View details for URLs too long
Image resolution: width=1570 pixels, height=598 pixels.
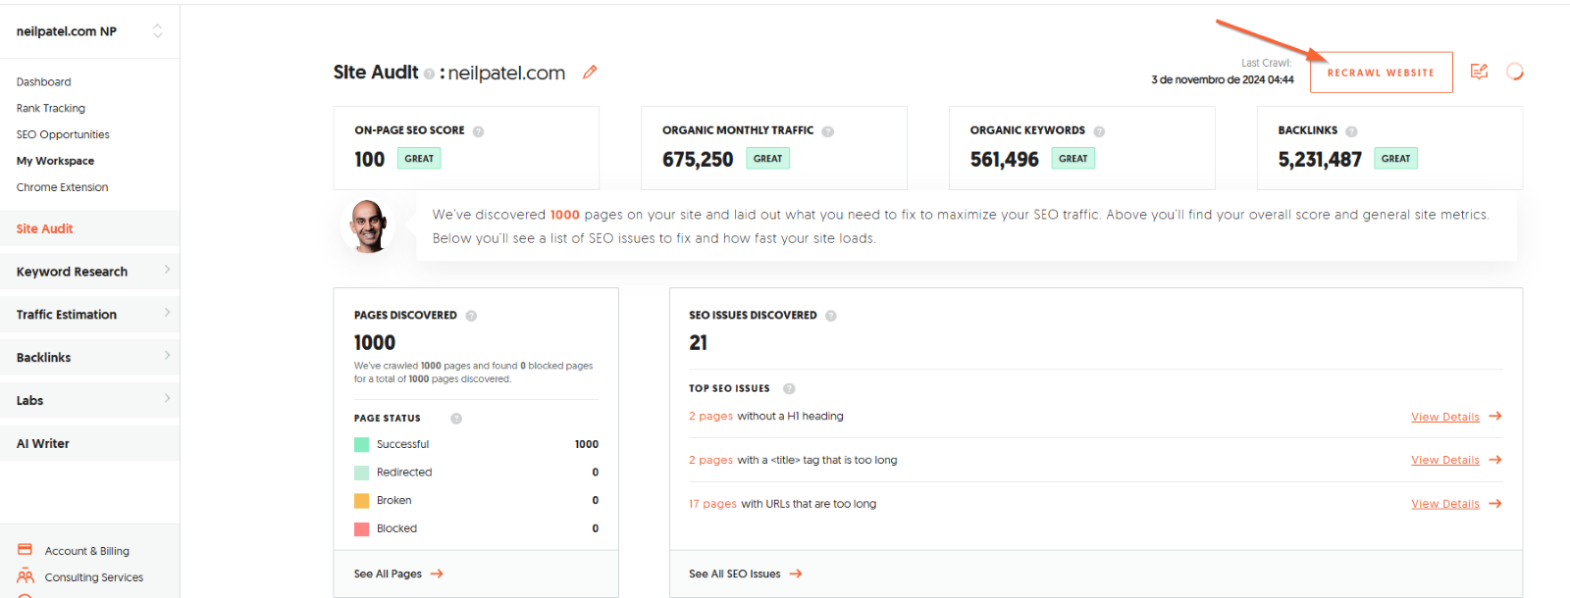coord(1444,504)
